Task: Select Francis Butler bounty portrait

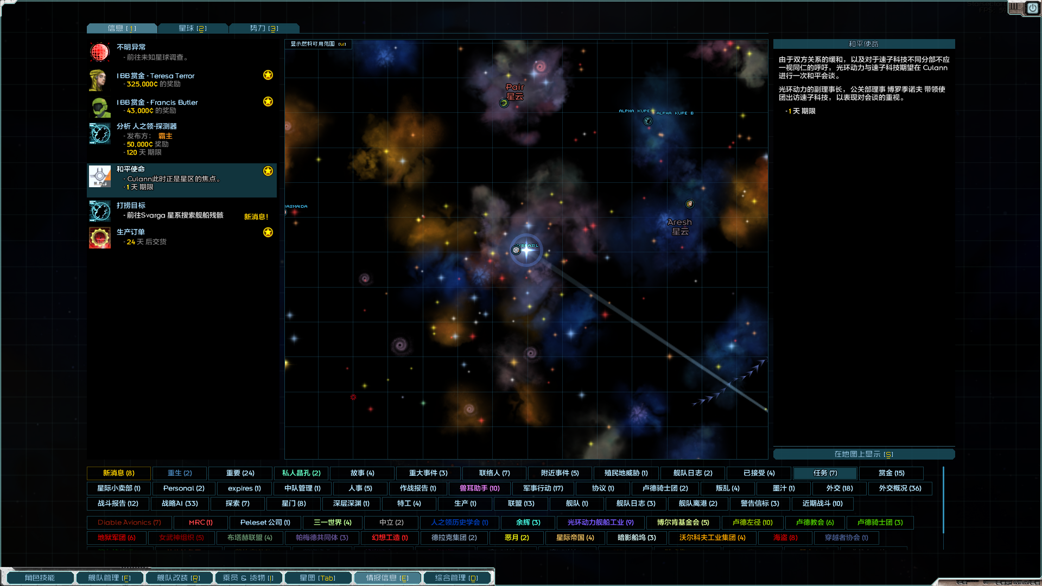Action: click(x=100, y=107)
